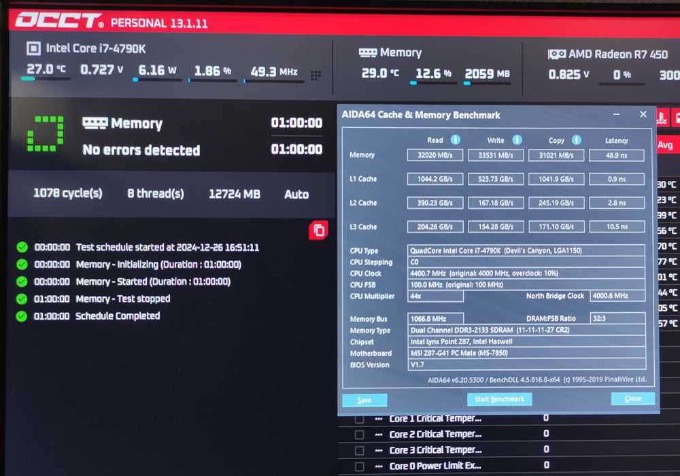Click the GPU icon beside AMD Radeon R7 450
This screenshot has width=680, height=476.
(556, 54)
